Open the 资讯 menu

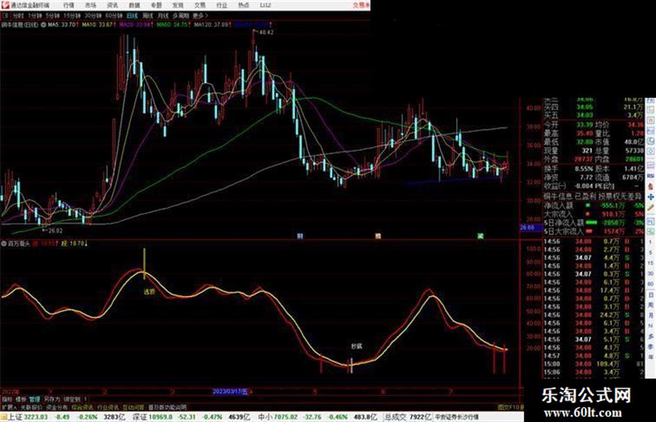coord(112,5)
